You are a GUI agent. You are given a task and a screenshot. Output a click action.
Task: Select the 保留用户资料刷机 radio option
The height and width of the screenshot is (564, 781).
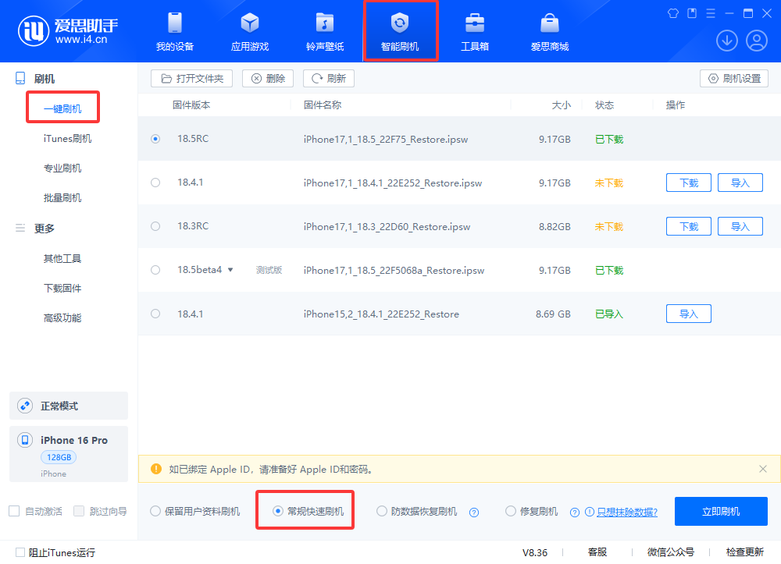coord(155,512)
